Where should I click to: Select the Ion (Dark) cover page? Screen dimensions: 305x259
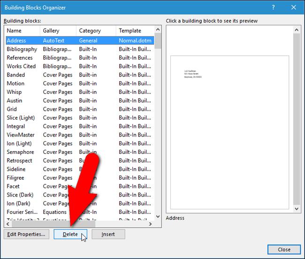[80, 203]
